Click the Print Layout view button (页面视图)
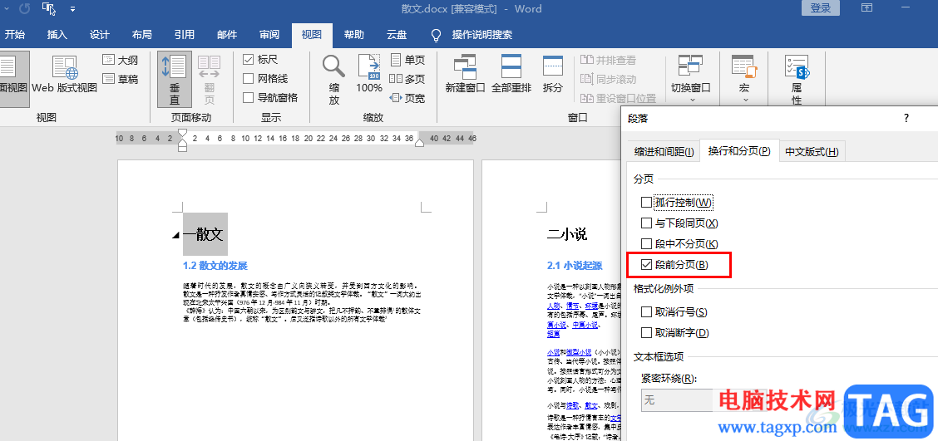 coord(14,80)
